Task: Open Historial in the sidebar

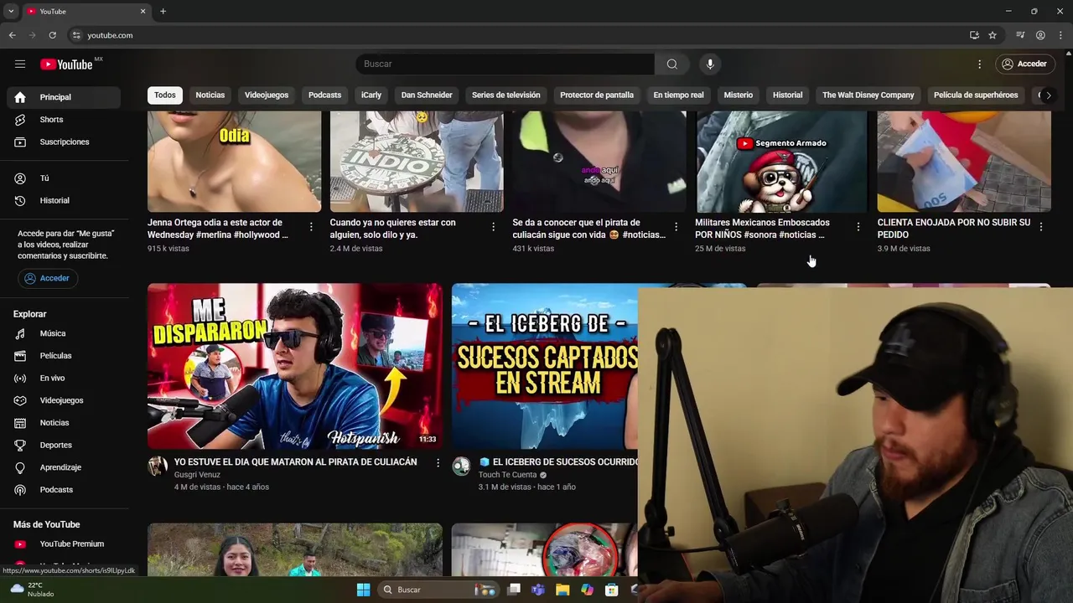Action: point(64,200)
